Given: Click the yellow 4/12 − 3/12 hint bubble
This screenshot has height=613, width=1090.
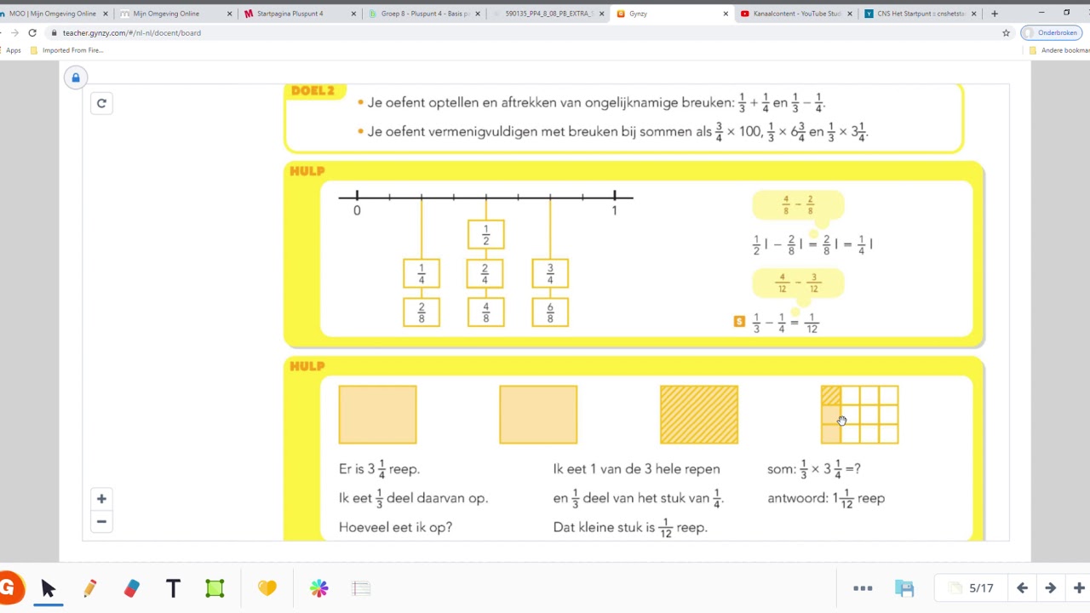Looking at the screenshot, I should tap(798, 283).
